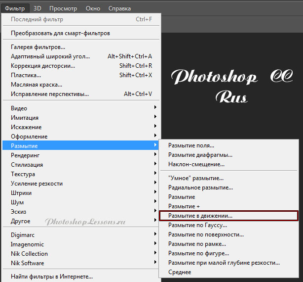The height and width of the screenshot is (282, 303).
Task: Open Размытие в движении filter
Action: tap(228, 216)
